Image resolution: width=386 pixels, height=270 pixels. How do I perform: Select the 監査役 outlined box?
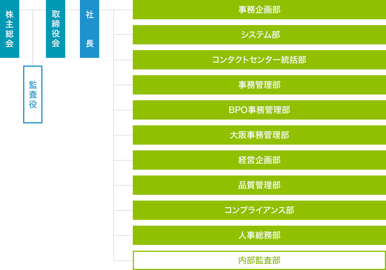coord(33,94)
